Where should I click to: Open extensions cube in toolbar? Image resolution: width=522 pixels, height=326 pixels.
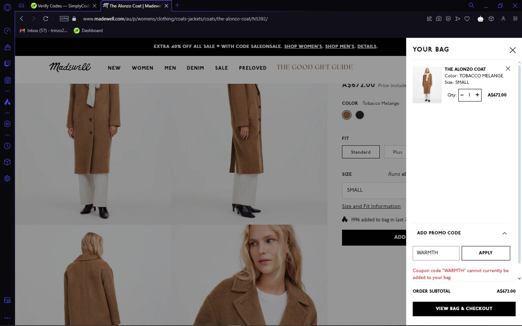tap(491, 19)
